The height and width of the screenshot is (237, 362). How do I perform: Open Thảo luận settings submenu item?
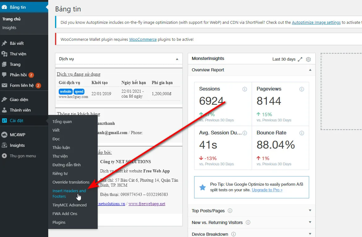[61, 147]
